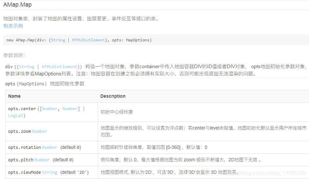Click 地图初始化参数 text after opts (MapOptions)
The image size is (309, 179).
pyautogui.click(x=67, y=84)
